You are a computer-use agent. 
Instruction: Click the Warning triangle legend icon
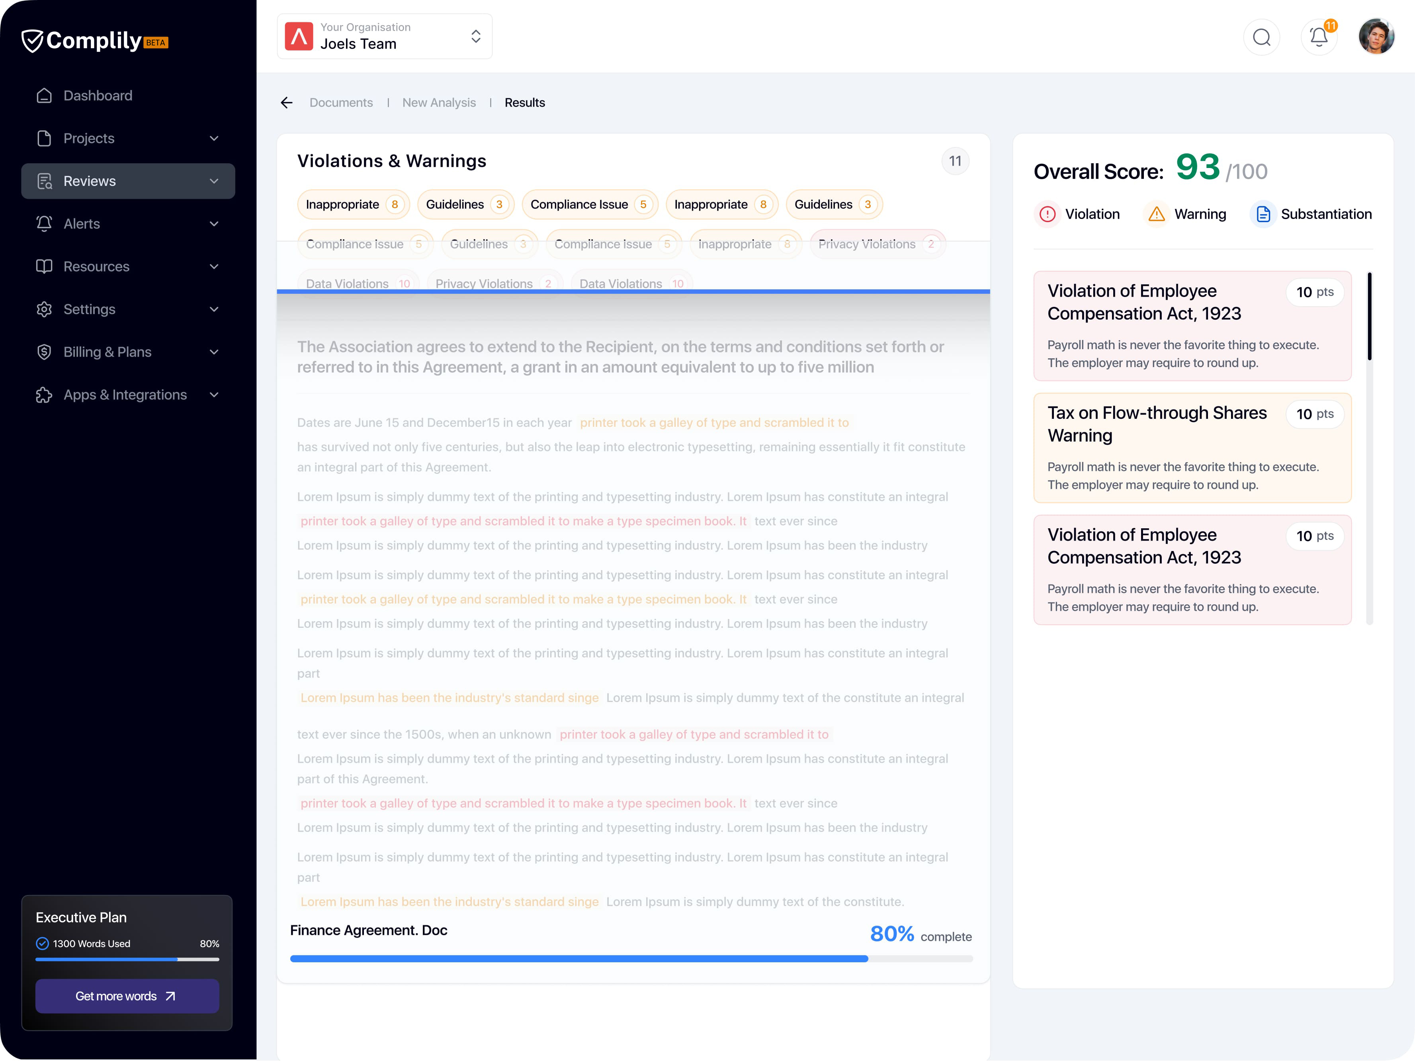(1157, 214)
